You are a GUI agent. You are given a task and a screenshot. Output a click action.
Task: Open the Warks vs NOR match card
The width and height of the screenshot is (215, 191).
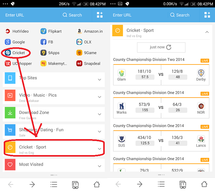coord(161,108)
